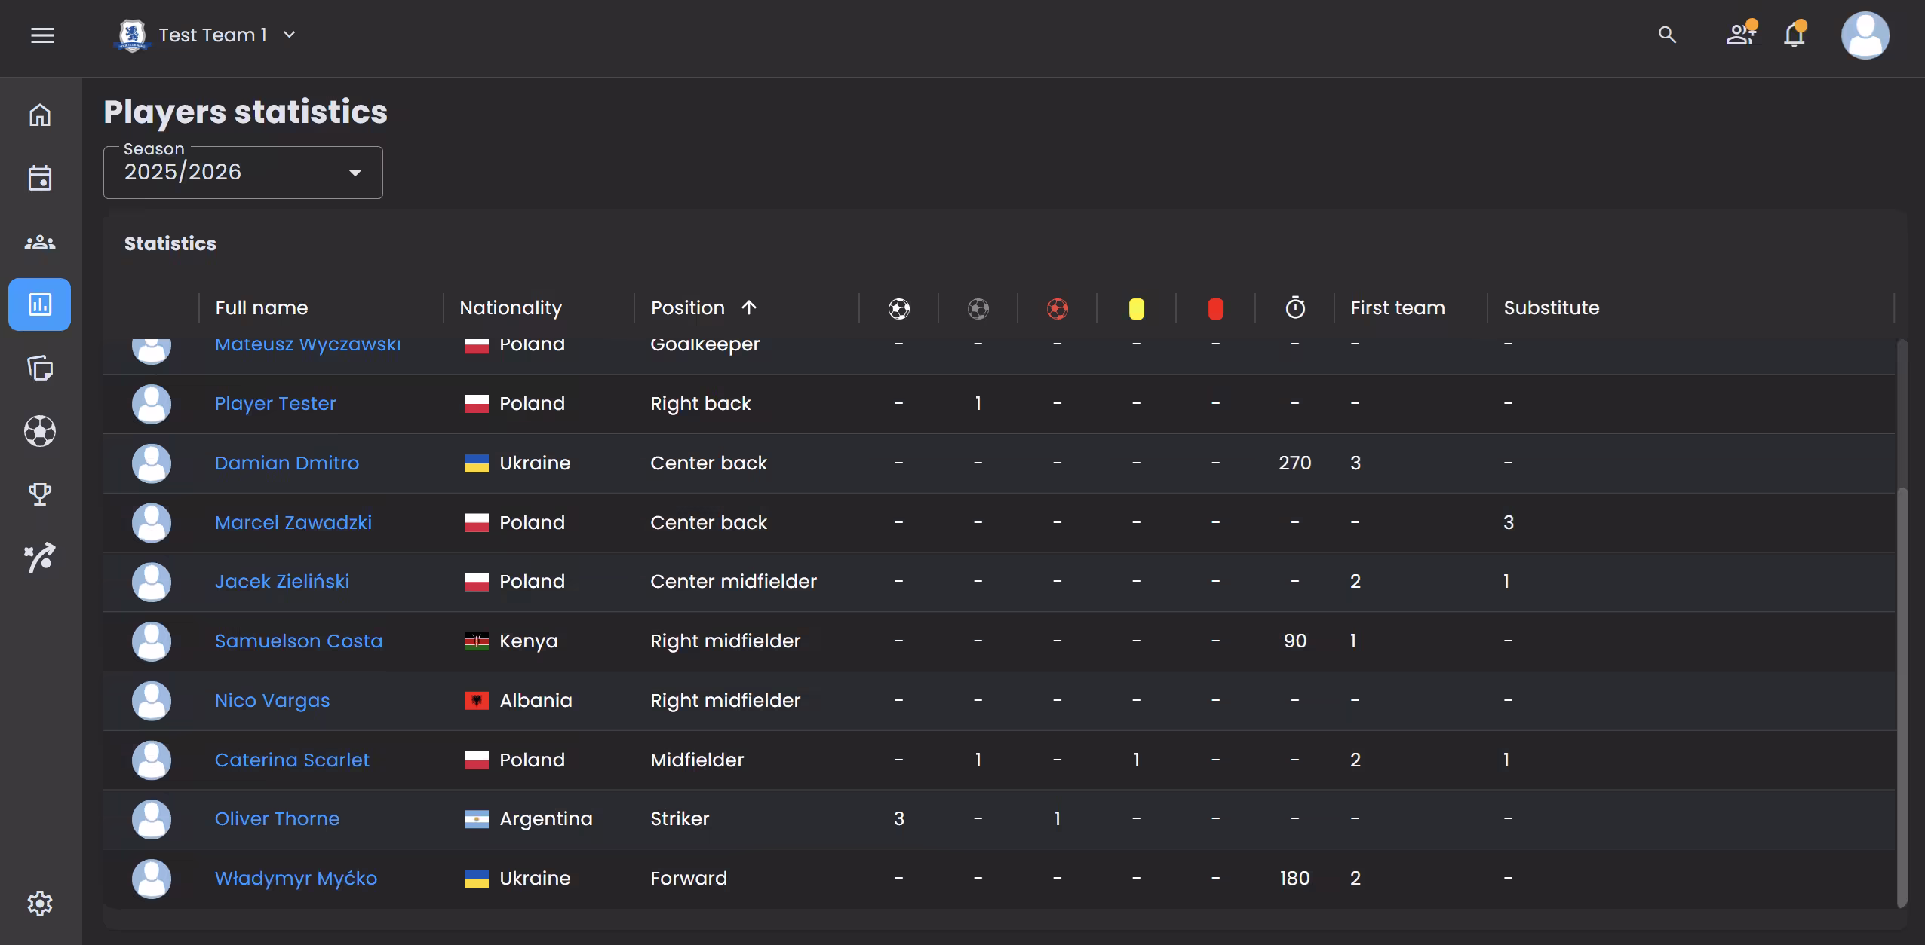Click the add-person icon in the top bar
Viewport: 1925px width, 945px height.
click(x=1739, y=35)
